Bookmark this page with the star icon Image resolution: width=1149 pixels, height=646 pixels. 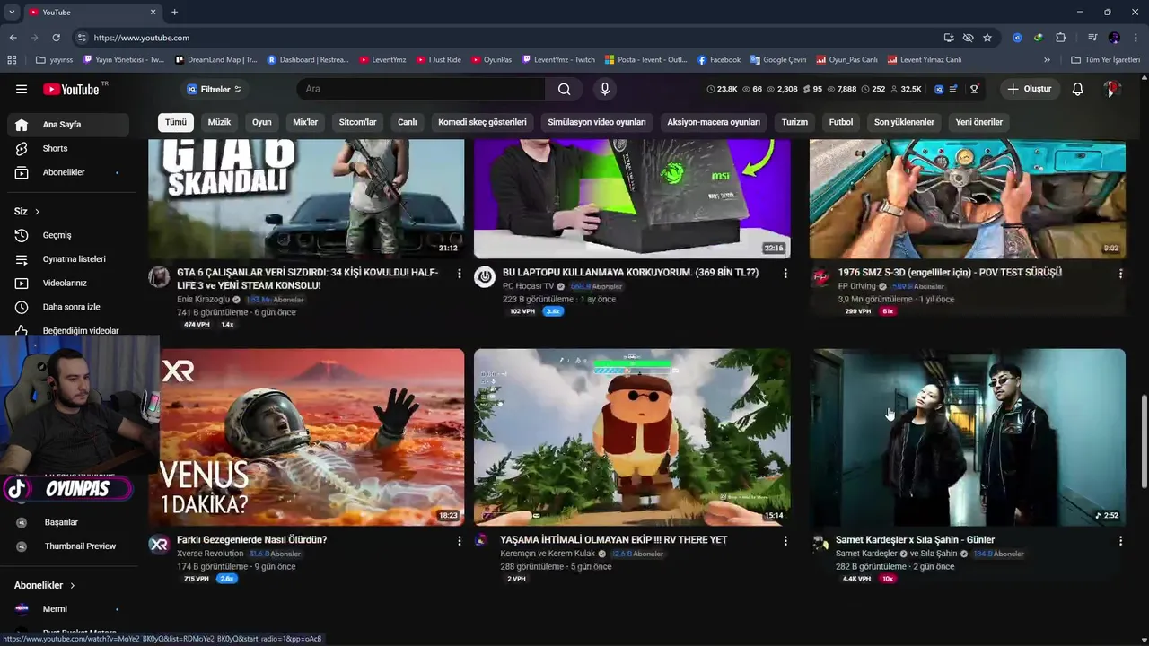pyautogui.click(x=987, y=38)
